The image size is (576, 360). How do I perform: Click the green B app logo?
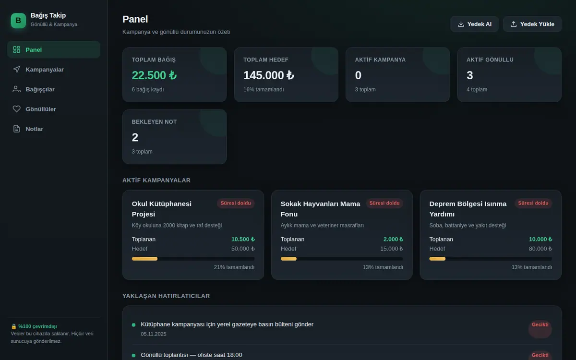[x=18, y=20]
